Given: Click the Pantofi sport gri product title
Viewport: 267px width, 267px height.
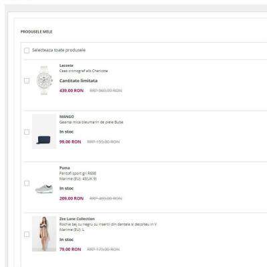Looking at the screenshot, I should (x=77, y=173).
